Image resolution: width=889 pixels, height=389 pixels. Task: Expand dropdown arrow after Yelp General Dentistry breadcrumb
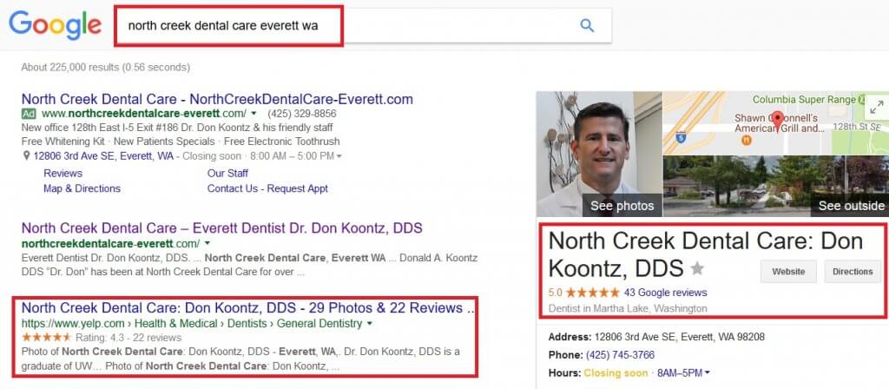click(x=370, y=324)
